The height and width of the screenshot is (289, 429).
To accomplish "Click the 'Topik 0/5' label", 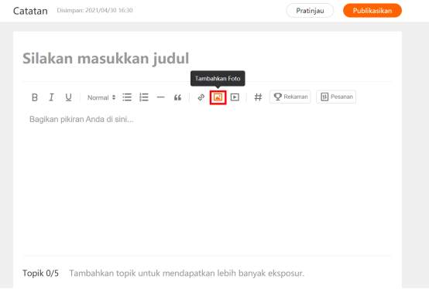I will (40, 274).
